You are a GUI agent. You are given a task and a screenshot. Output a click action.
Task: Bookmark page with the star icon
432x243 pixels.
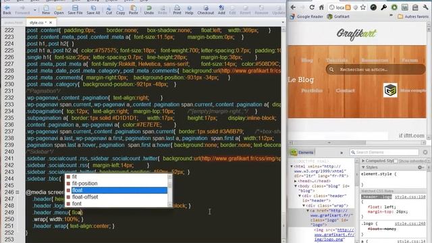pos(363,7)
